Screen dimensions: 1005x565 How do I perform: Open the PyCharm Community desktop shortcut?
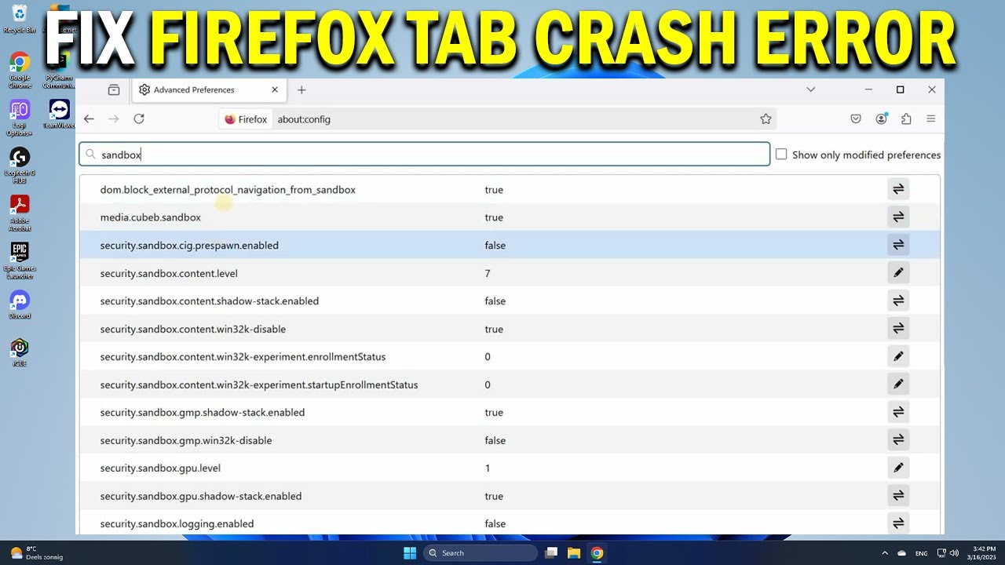(x=59, y=70)
